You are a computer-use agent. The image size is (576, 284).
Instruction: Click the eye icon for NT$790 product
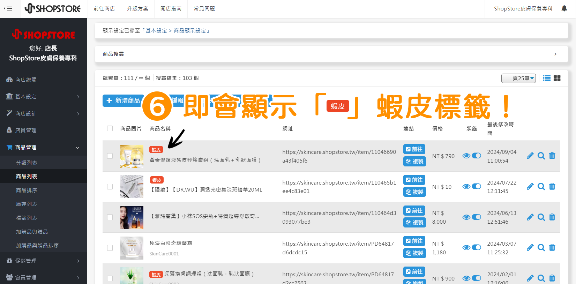tap(466, 156)
